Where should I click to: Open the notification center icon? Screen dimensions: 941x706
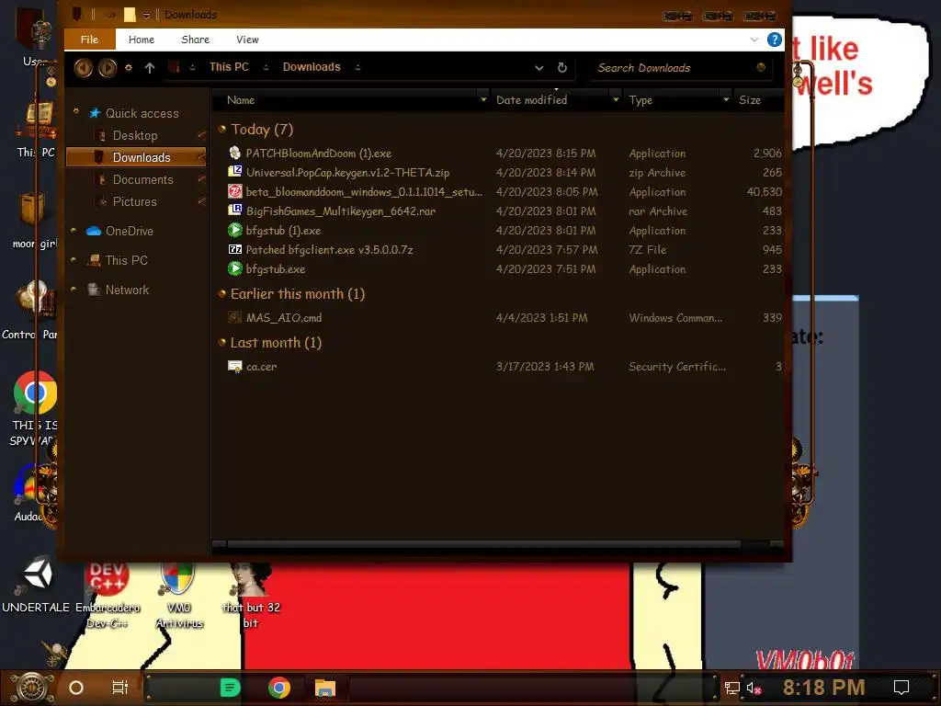tap(901, 688)
